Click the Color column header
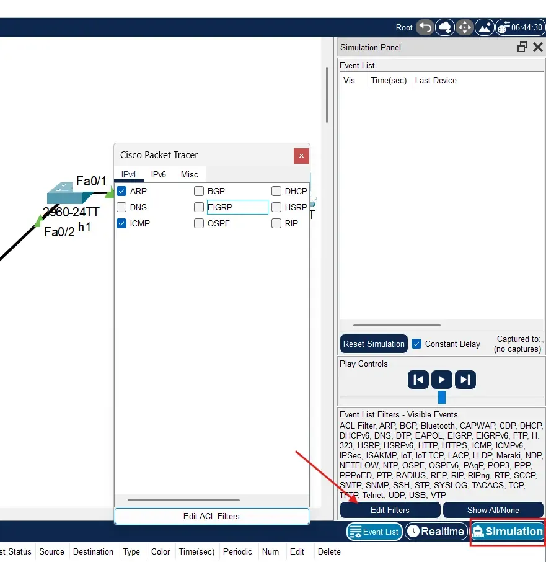This screenshot has height=562, width=546. (161, 551)
